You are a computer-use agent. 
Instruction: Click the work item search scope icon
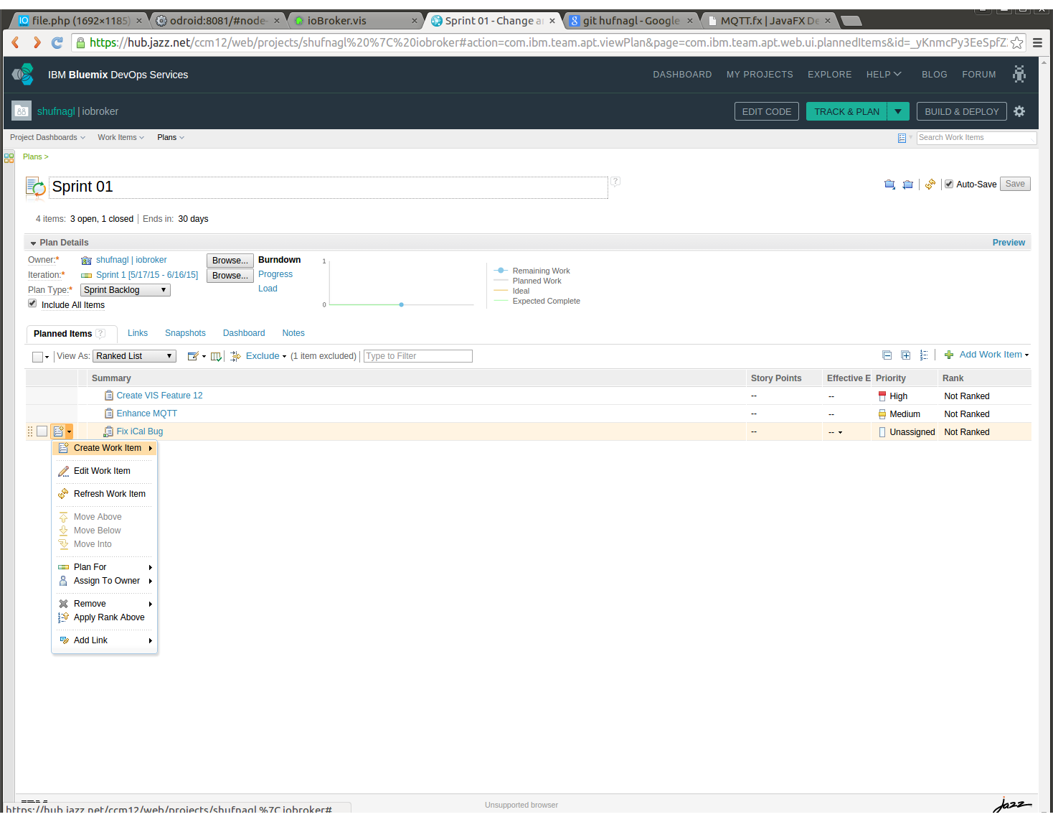click(x=902, y=138)
